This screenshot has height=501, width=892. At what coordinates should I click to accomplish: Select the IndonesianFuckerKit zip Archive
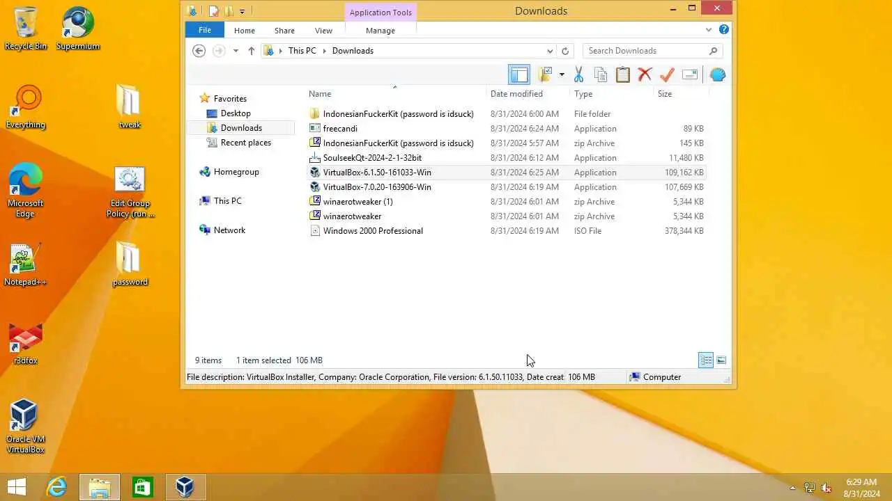click(x=507, y=143)
